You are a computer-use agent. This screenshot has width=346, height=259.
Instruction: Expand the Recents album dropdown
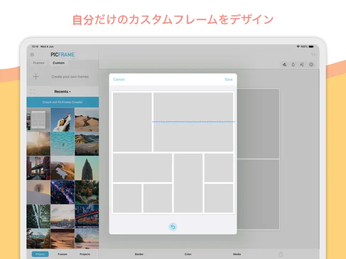(x=62, y=91)
